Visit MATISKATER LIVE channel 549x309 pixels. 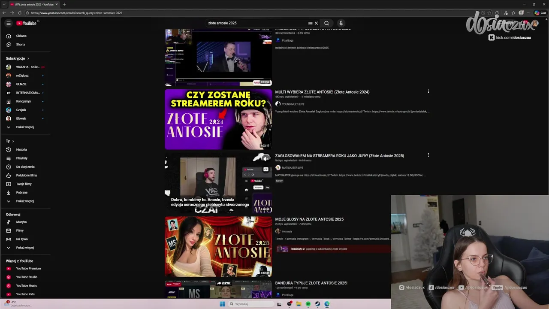click(292, 168)
